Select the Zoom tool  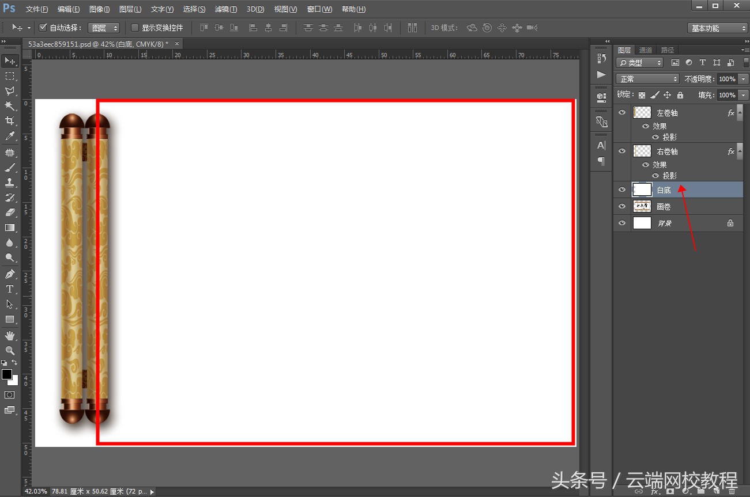pos(9,350)
